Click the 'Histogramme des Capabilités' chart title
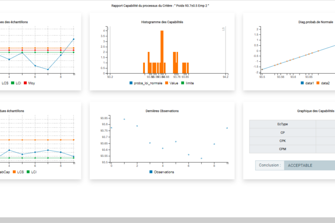Screen dimensions: 335x223 pyautogui.click(x=162, y=22)
